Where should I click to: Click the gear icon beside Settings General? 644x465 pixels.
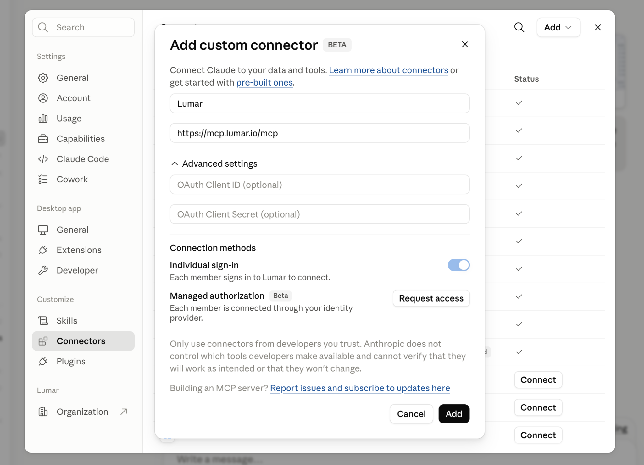coord(43,78)
